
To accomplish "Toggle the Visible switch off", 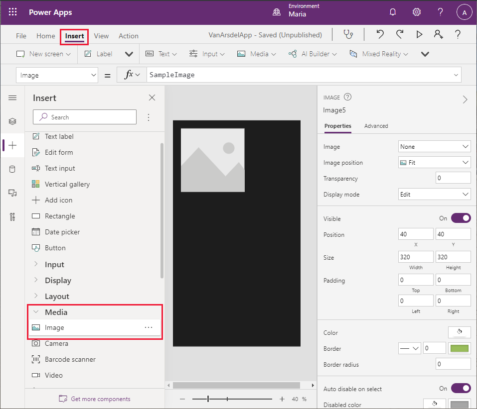I will (x=461, y=218).
